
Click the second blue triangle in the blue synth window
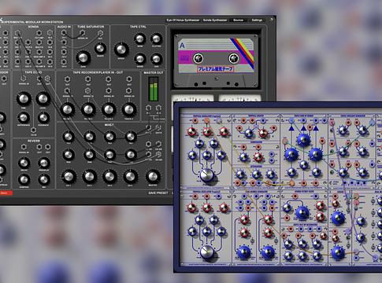[303, 128]
